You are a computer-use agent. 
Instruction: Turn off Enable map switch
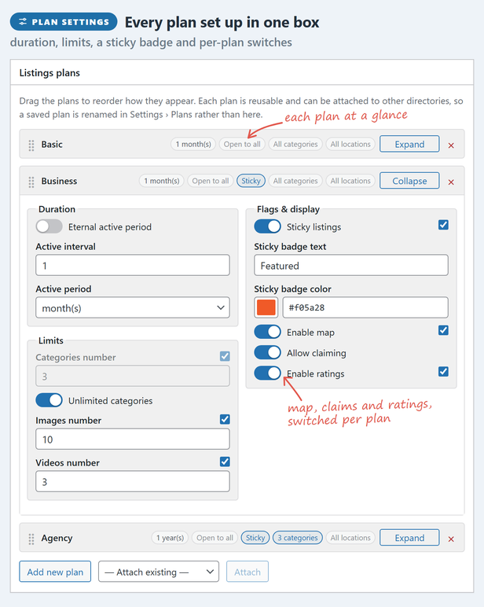[267, 332]
